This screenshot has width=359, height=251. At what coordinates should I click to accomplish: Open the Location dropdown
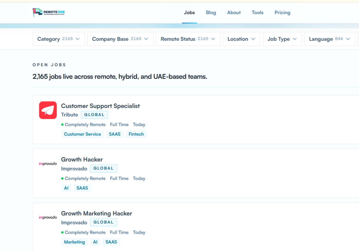242,39
